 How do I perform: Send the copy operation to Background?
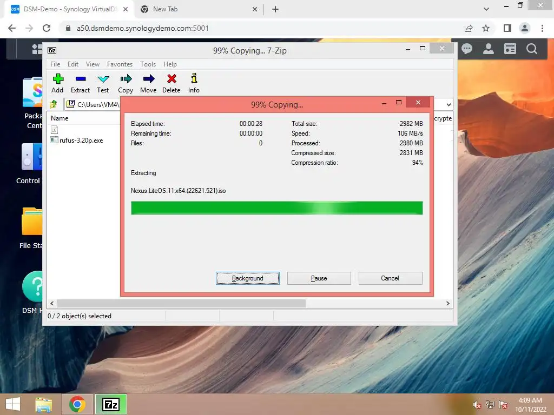point(248,278)
